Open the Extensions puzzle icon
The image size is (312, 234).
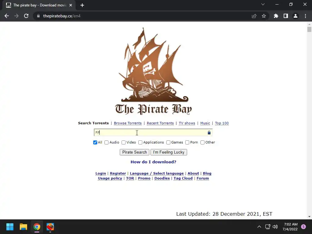tap(276, 16)
